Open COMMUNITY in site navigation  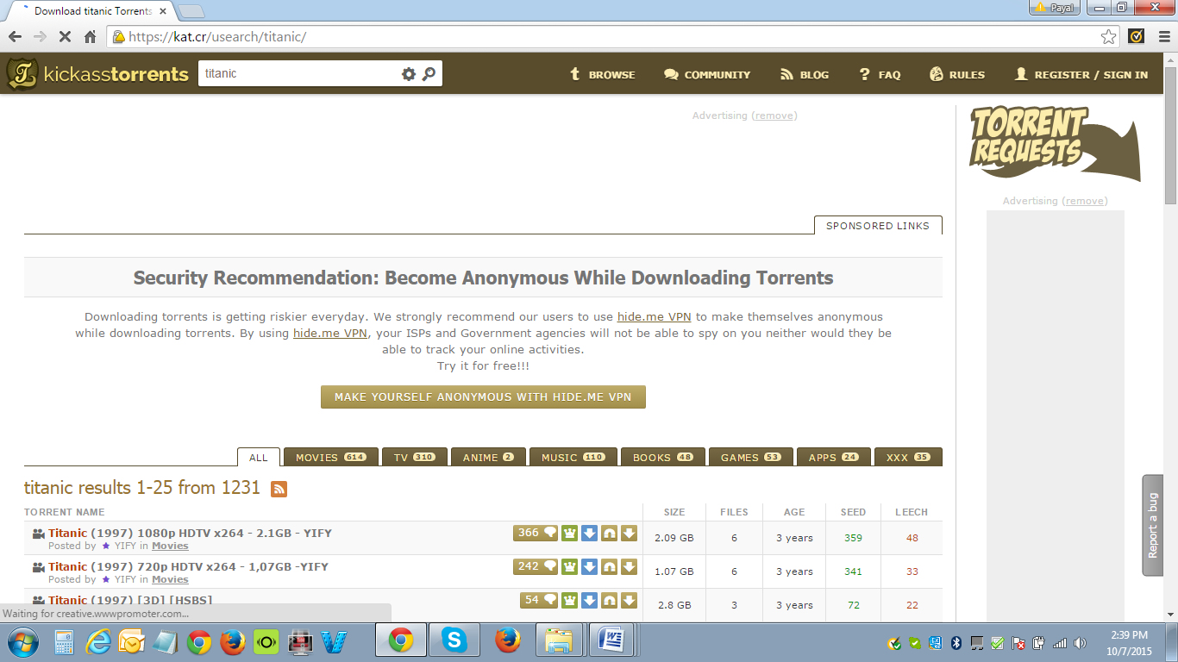coord(707,75)
